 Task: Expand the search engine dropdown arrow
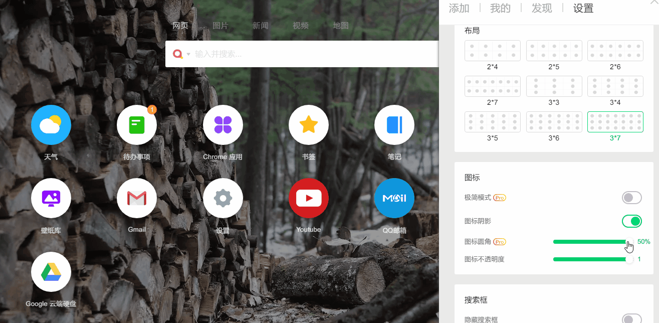coord(188,54)
